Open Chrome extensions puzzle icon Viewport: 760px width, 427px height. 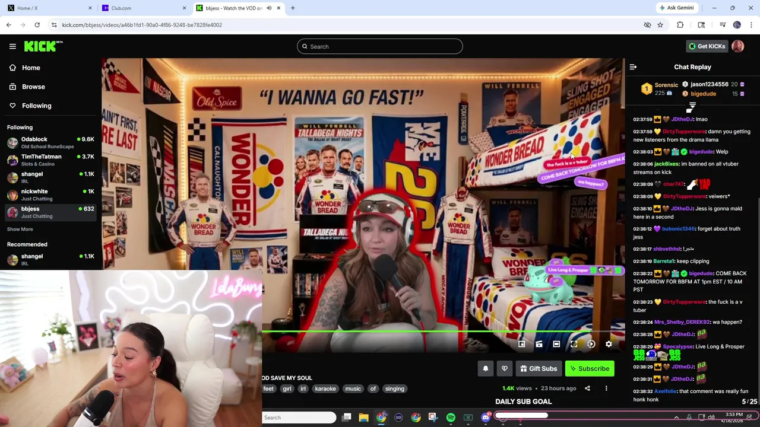[x=680, y=25]
